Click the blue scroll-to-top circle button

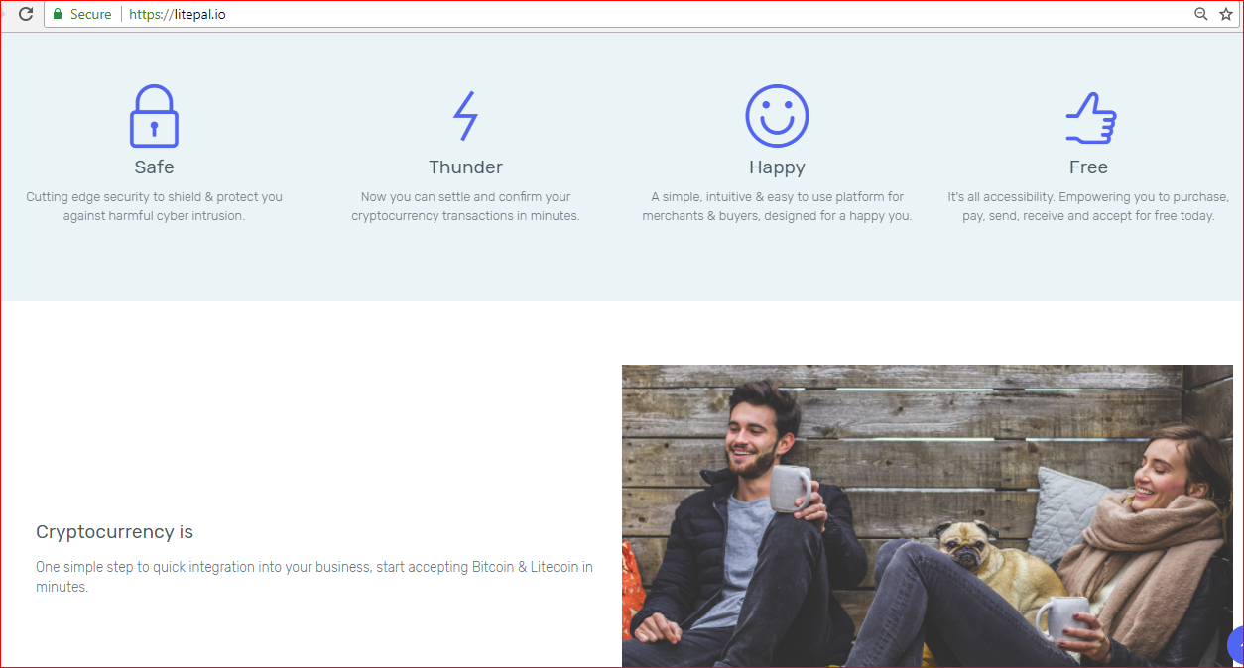point(1236,645)
